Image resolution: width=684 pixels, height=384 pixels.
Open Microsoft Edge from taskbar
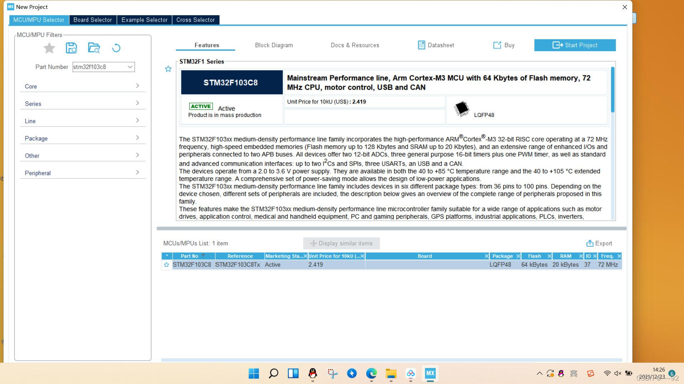tap(371, 373)
